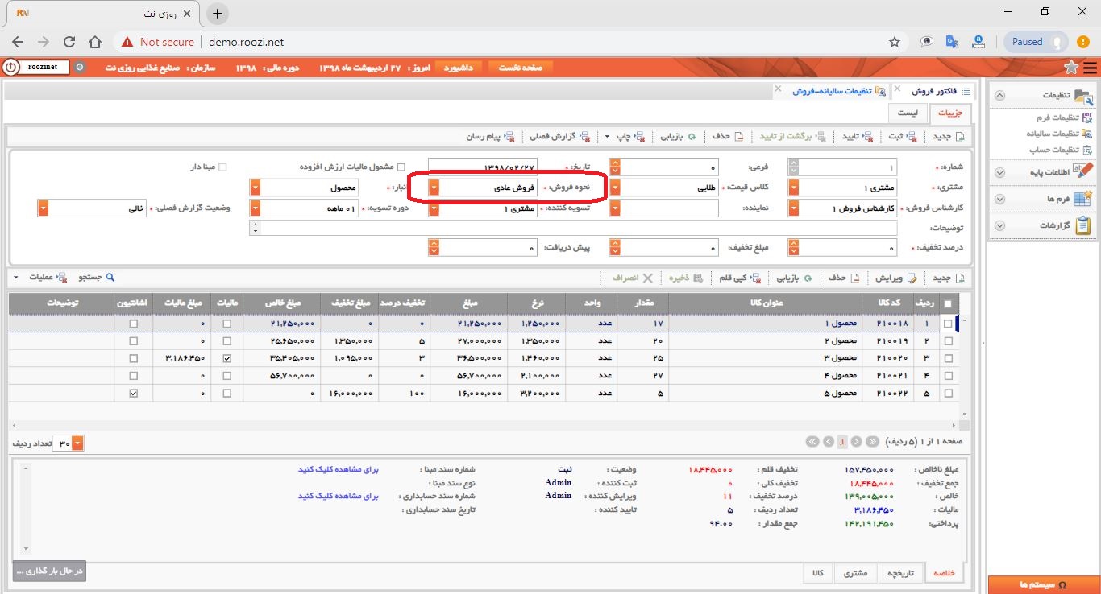Click صفحه نخست (Home page) header button

pos(521,68)
